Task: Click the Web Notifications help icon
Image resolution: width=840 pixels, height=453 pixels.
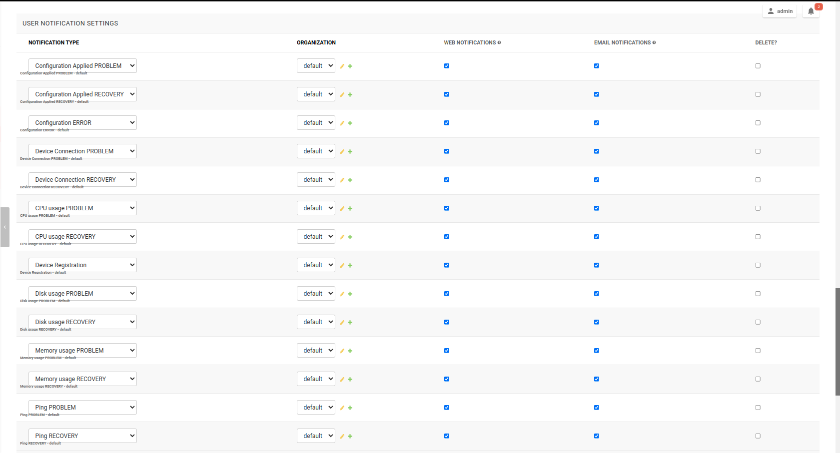Action: pos(499,42)
